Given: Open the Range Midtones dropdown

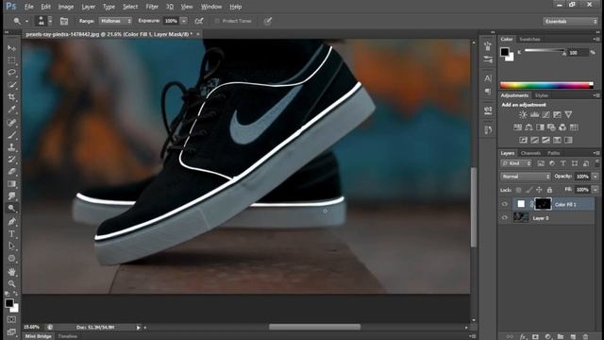Looking at the screenshot, I should 115,21.
